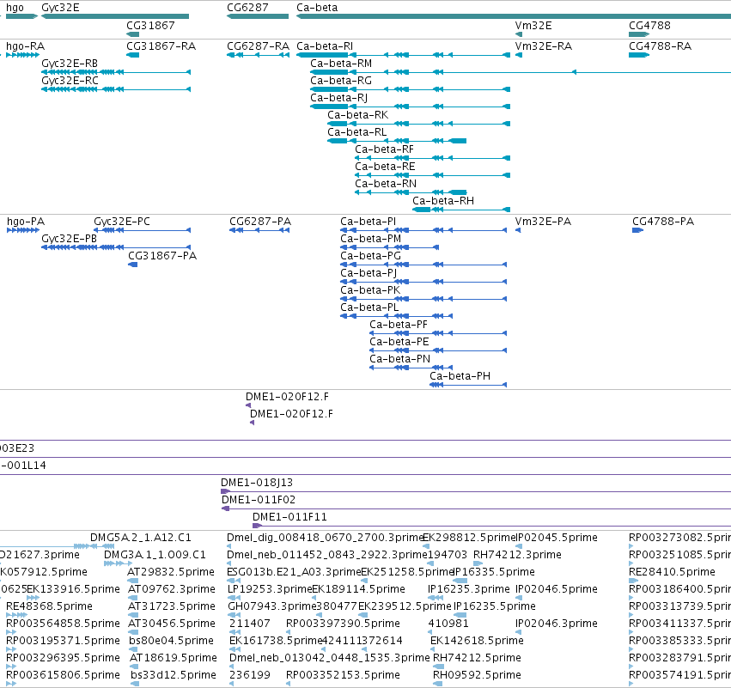Viewport: 731px width, 688px height.
Task: Click CG4788-PA protein label
Action: click(663, 222)
